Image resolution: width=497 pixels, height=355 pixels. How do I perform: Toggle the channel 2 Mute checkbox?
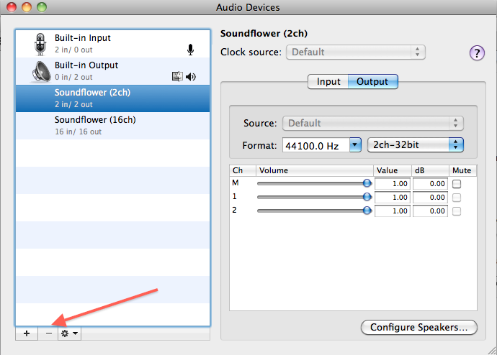tap(457, 211)
